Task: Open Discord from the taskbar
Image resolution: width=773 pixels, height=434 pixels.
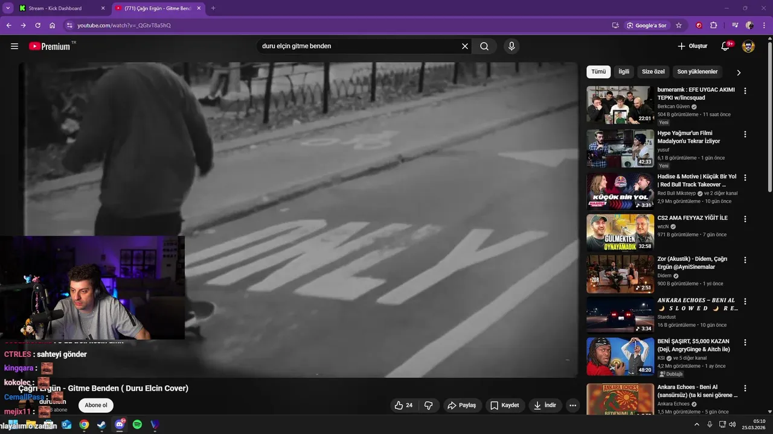Action: click(x=120, y=424)
